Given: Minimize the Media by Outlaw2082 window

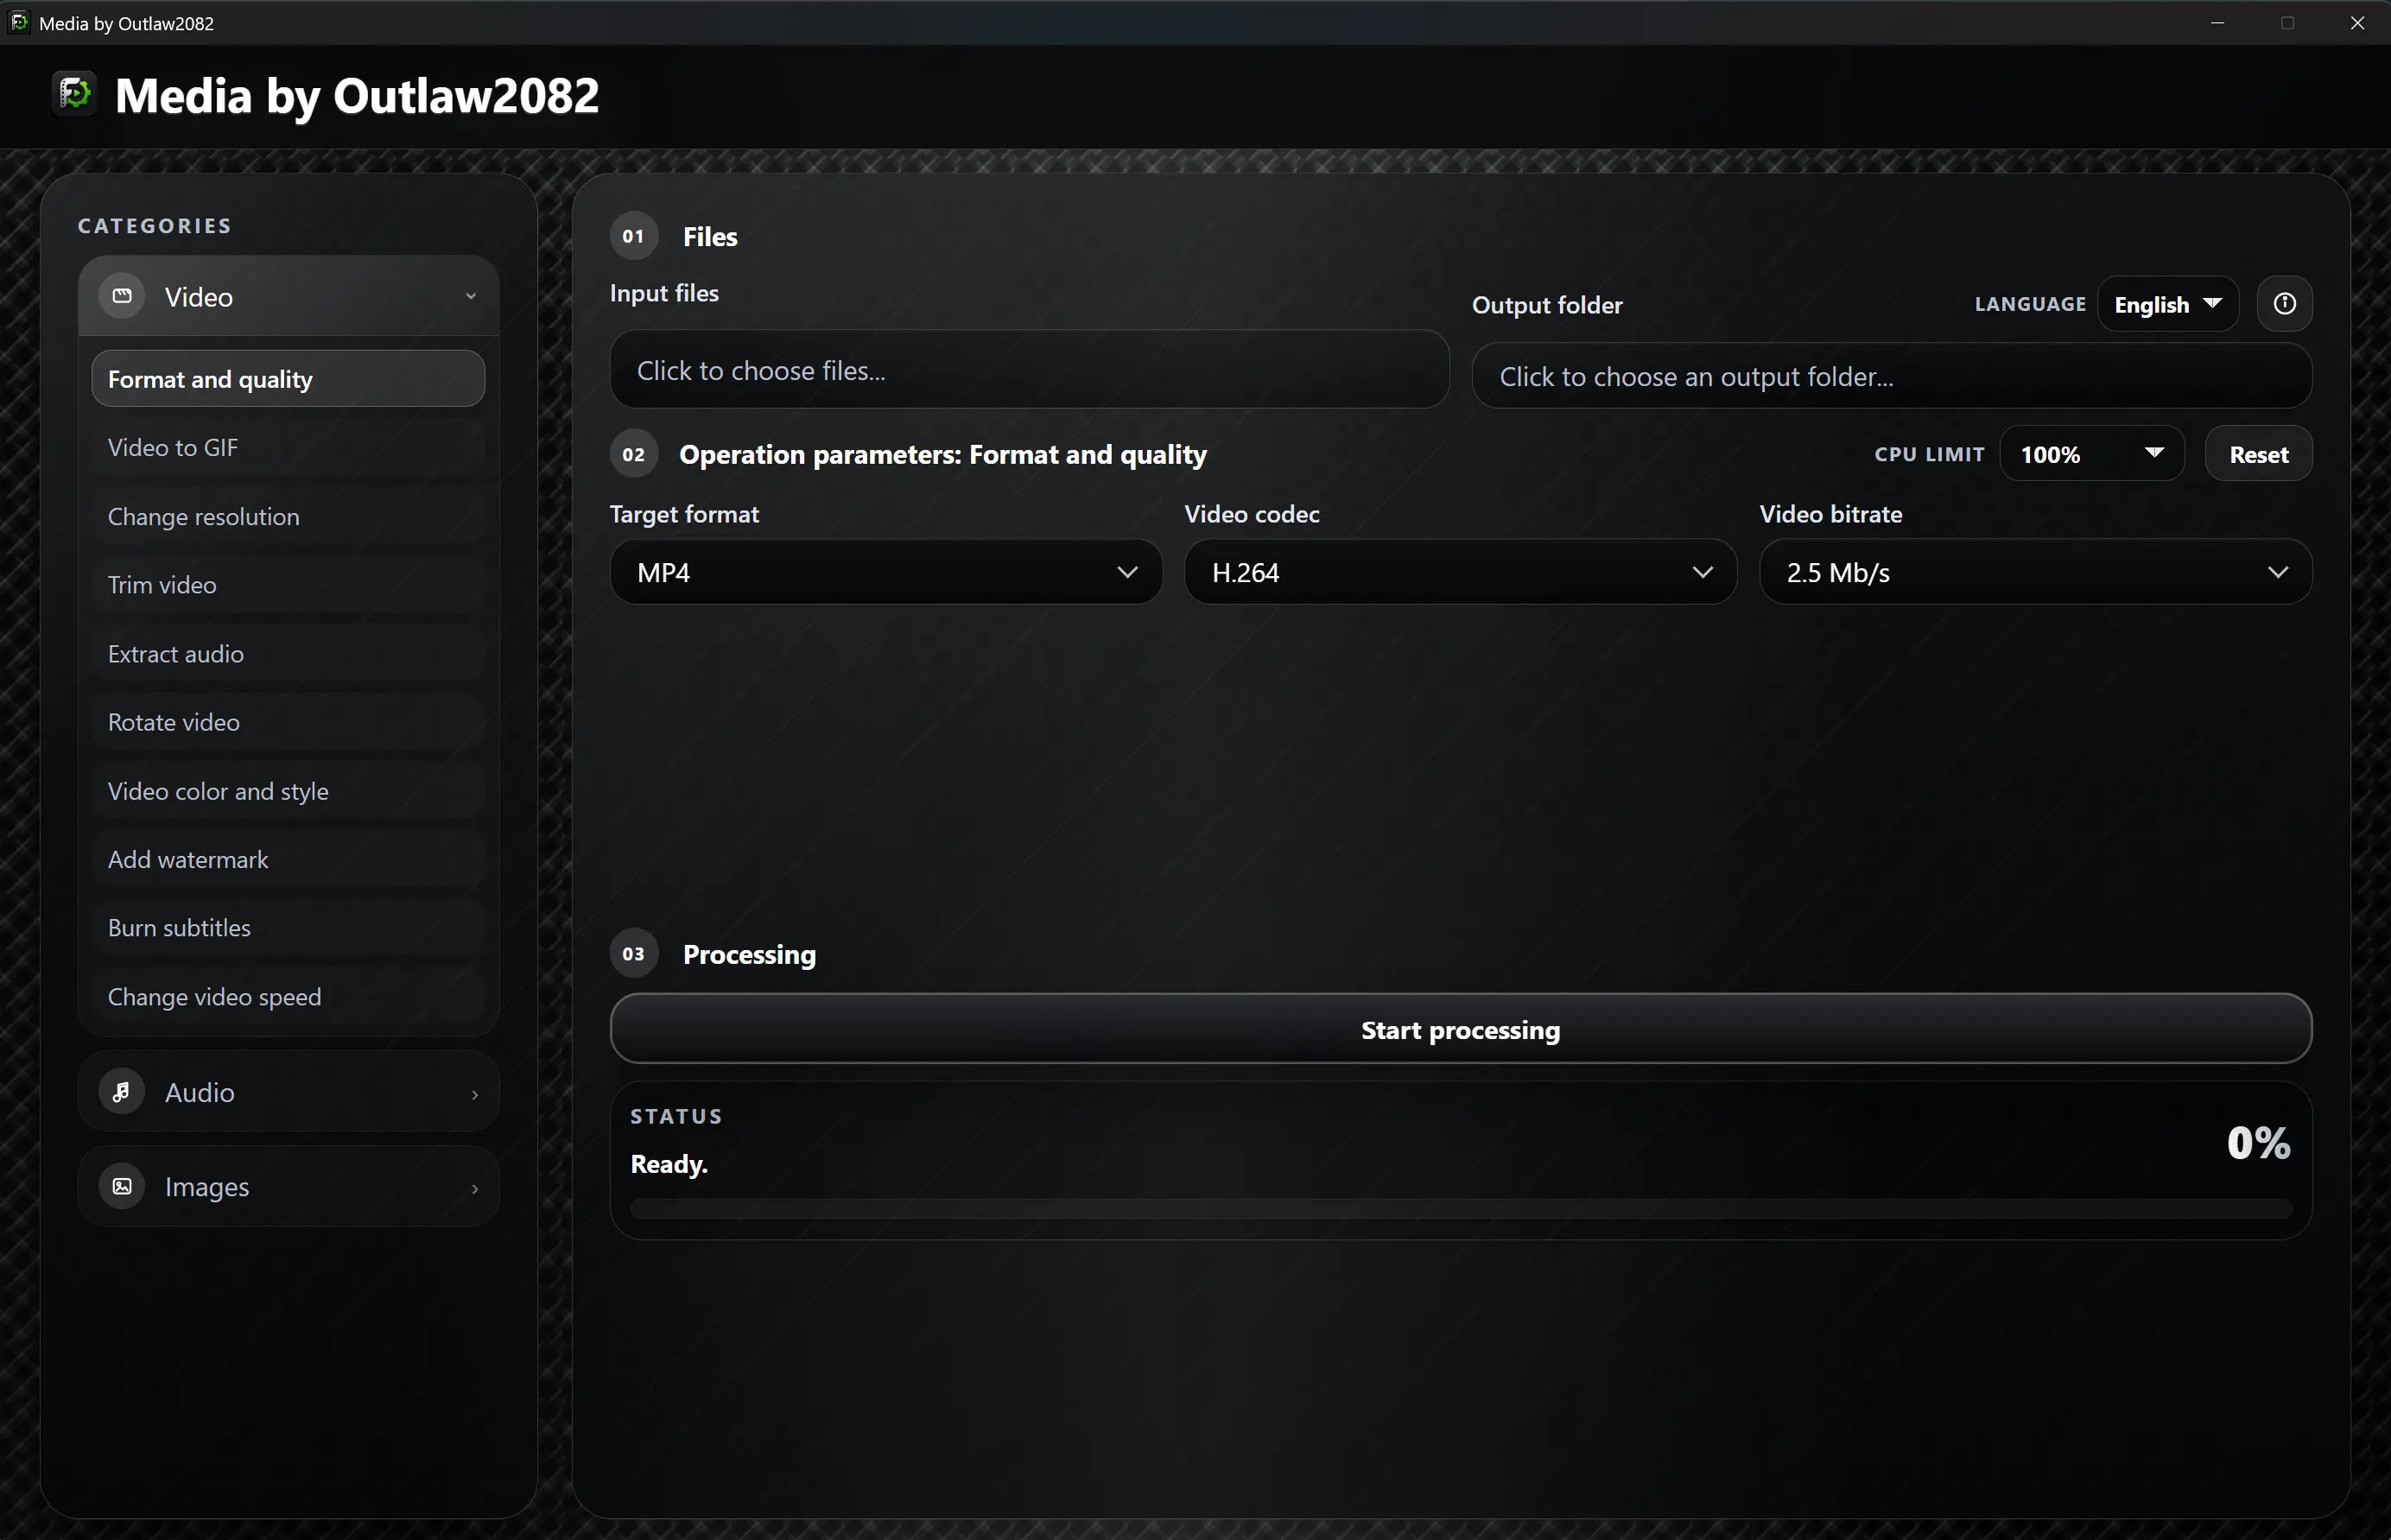Looking at the screenshot, I should (2217, 22).
